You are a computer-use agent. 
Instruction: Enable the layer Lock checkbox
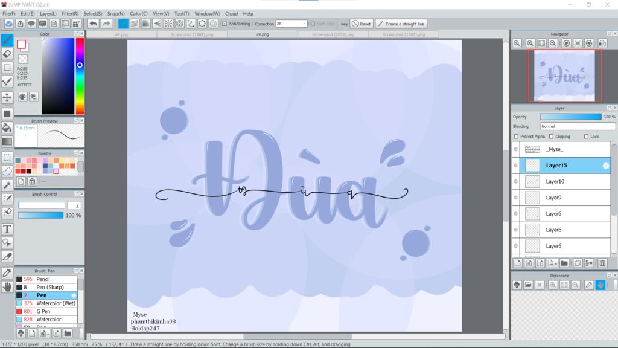(x=587, y=137)
